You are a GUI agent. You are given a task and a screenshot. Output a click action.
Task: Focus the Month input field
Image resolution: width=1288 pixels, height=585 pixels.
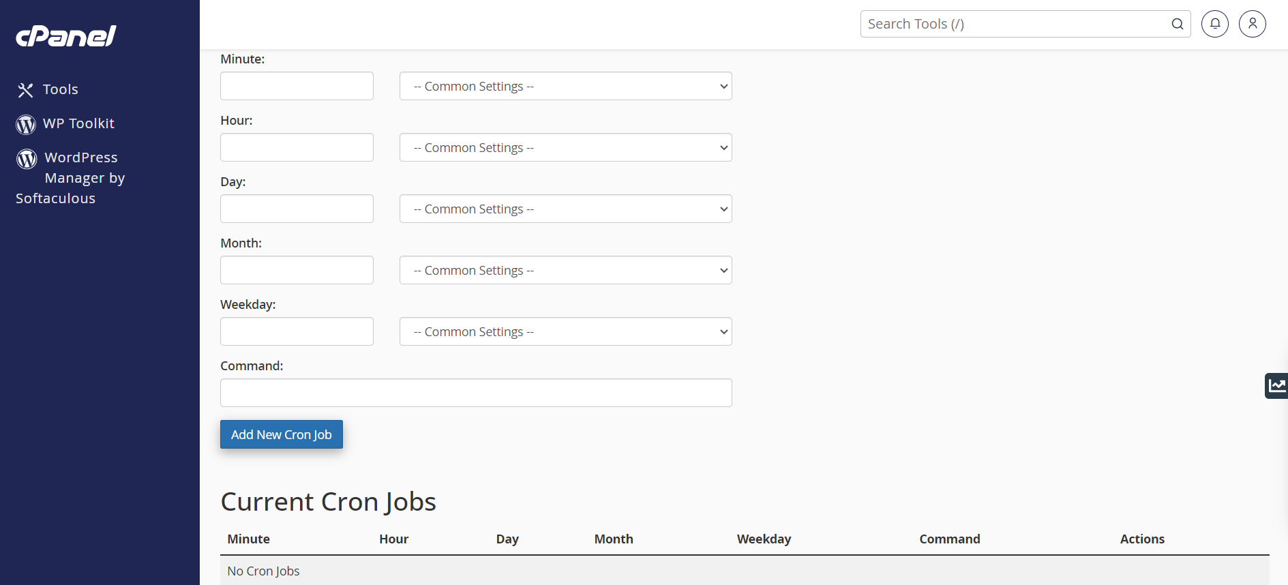[x=297, y=270]
